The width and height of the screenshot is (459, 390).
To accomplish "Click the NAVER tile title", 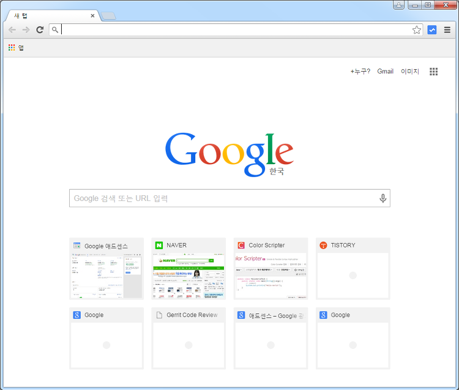I will [176, 246].
